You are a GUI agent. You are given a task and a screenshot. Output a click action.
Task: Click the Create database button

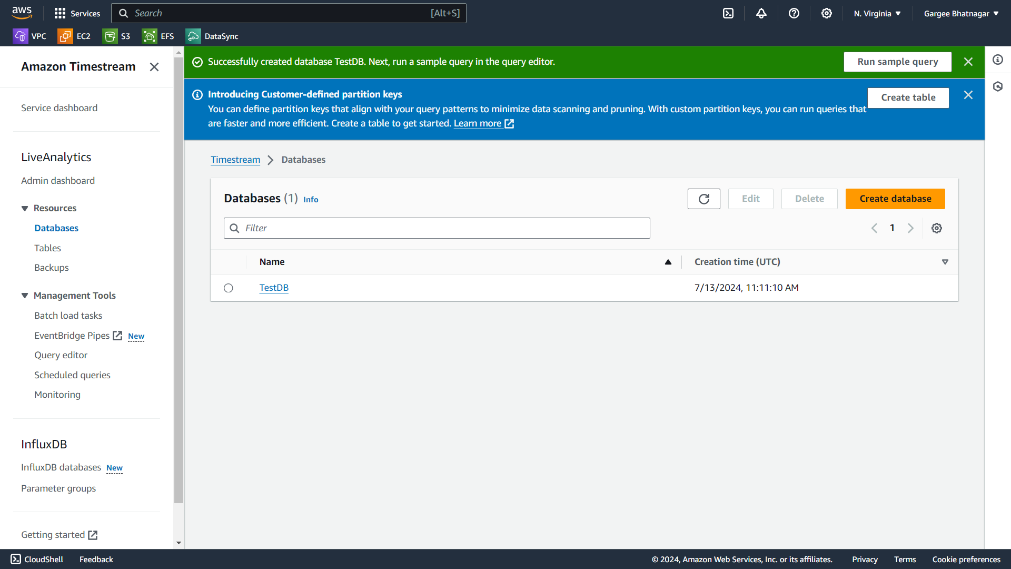895,199
